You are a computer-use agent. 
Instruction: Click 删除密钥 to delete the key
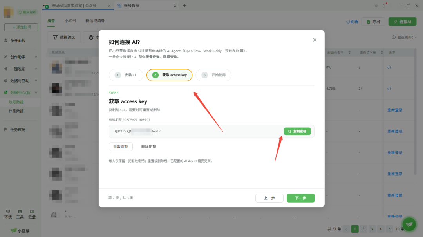click(149, 147)
